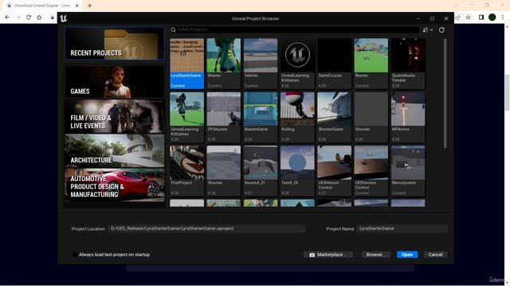Click the Project Location path field

click(x=206, y=229)
